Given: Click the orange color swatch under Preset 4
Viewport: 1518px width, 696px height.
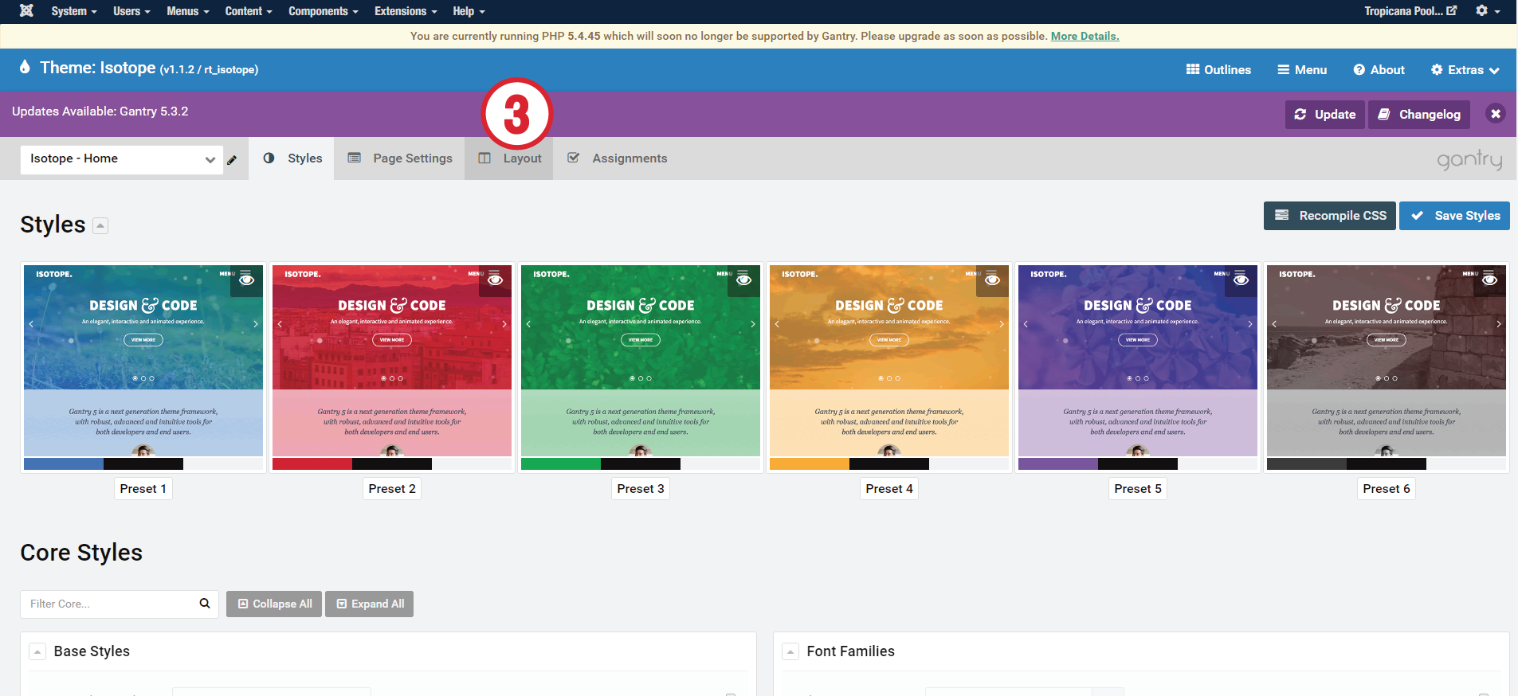Looking at the screenshot, I should (810, 463).
